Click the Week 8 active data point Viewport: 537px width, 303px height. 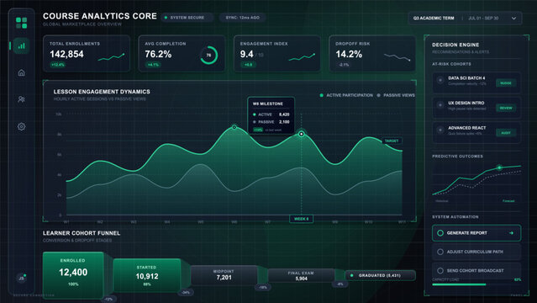301,134
